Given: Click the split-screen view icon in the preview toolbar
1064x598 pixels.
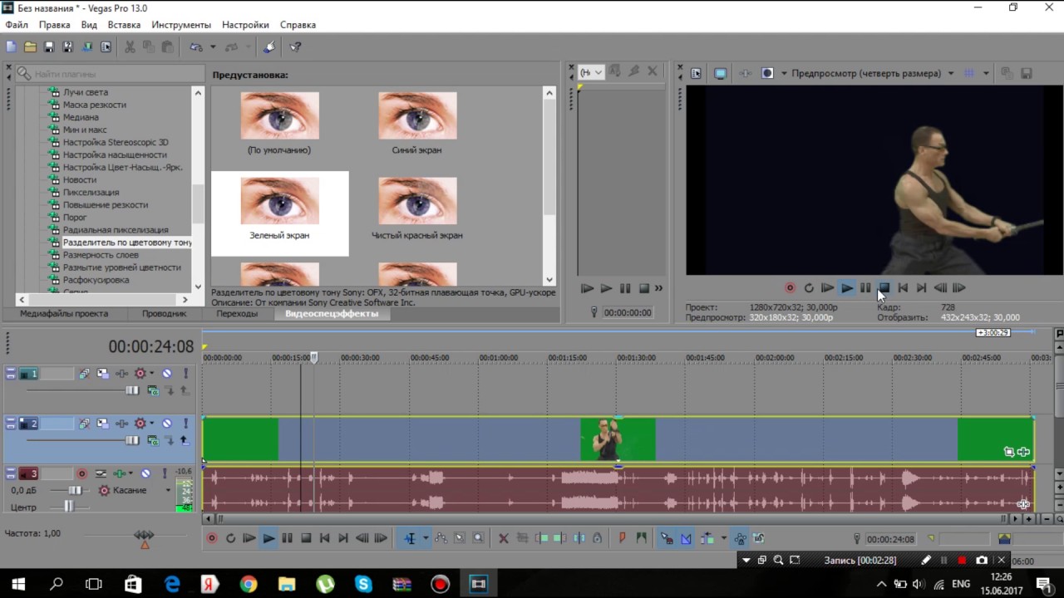Looking at the screenshot, I should tap(767, 73).
